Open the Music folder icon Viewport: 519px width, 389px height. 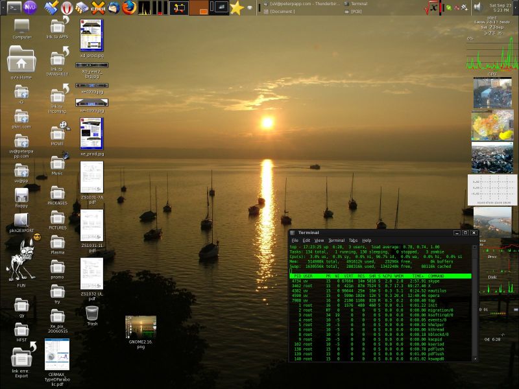(58, 162)
